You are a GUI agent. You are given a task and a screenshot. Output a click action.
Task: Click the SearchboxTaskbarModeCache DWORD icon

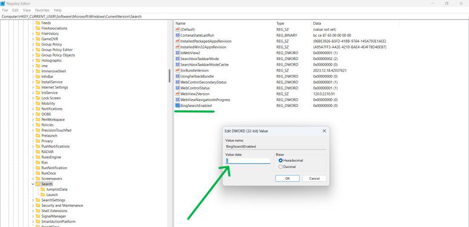[x=177, y=64]
